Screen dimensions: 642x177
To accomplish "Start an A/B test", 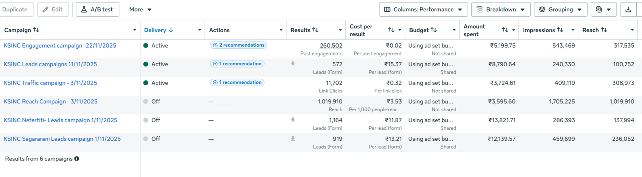I will (97, 9).
